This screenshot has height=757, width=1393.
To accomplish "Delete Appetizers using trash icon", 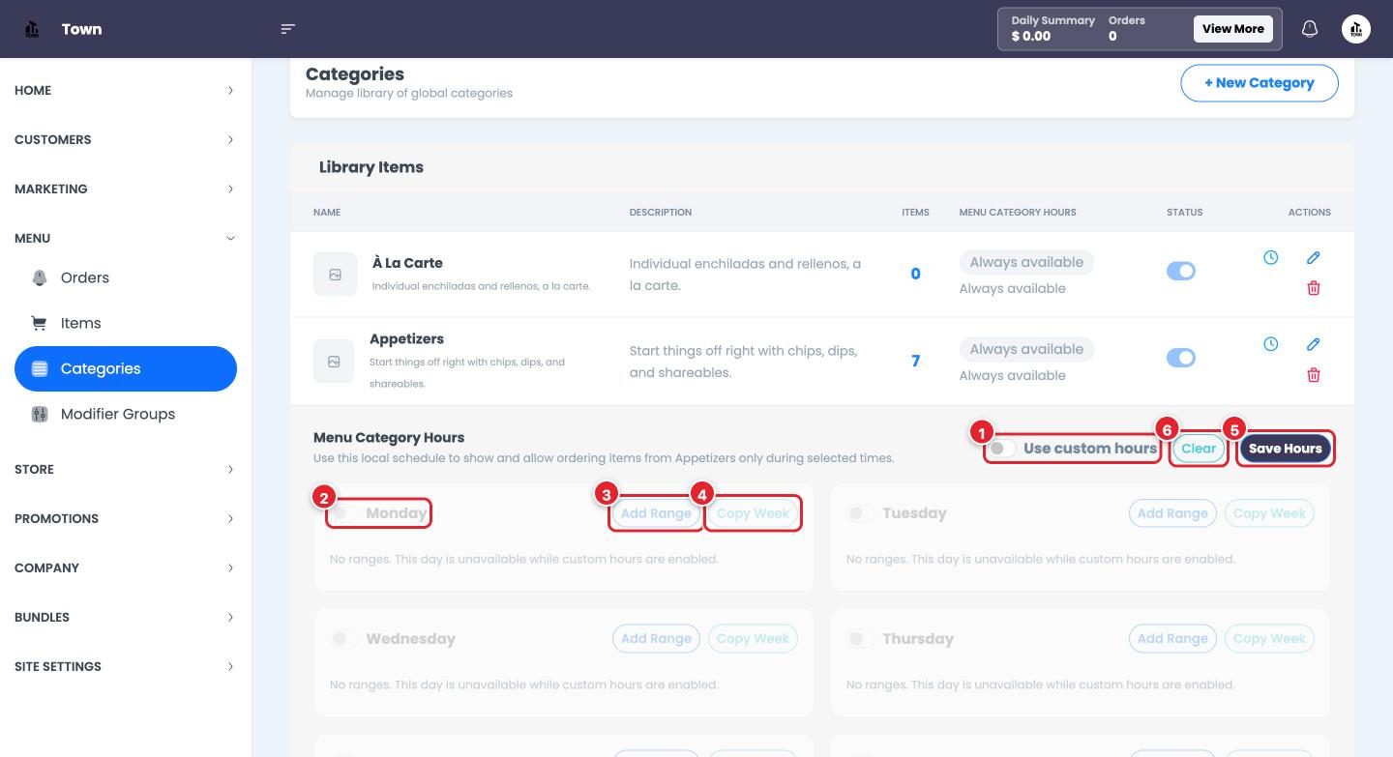I will [x=1313, y=375].
